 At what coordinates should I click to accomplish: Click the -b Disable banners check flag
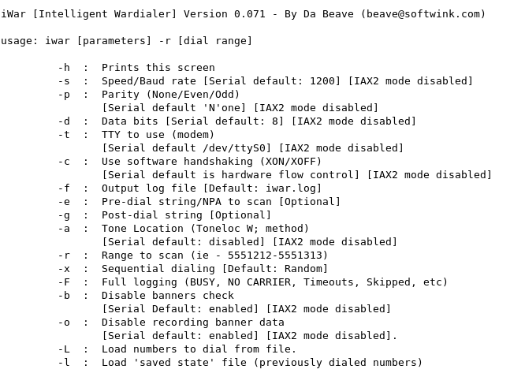[x=64, y=296]
